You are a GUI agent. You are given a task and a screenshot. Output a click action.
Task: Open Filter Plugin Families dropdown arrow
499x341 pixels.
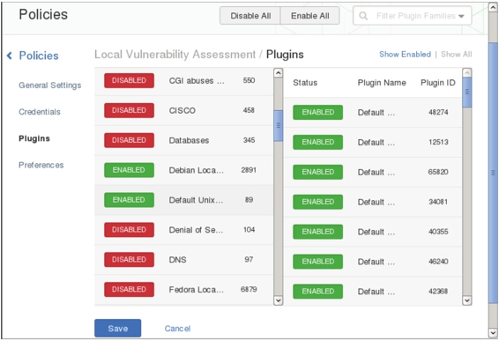click(x=461, y=16)
